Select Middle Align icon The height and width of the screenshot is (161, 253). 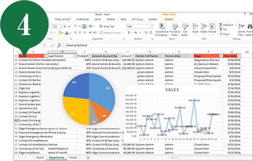(80, 26)
